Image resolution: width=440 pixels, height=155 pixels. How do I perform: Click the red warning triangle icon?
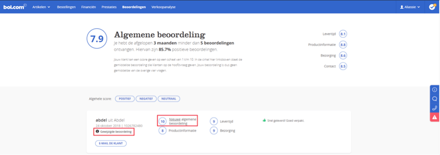[x=434, y=117]
